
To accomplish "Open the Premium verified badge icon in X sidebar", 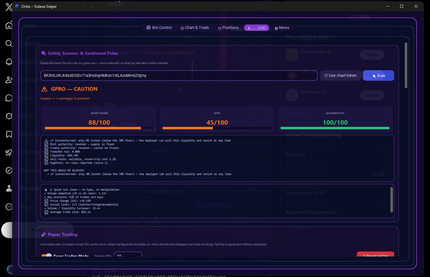I will coord(9,170).
